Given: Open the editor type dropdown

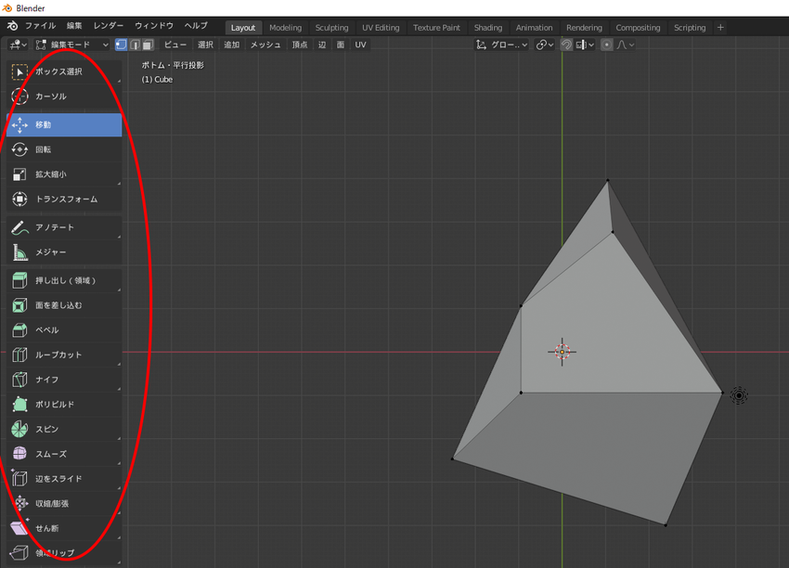Looking at the screenshot, I should [x=19, y=45].
